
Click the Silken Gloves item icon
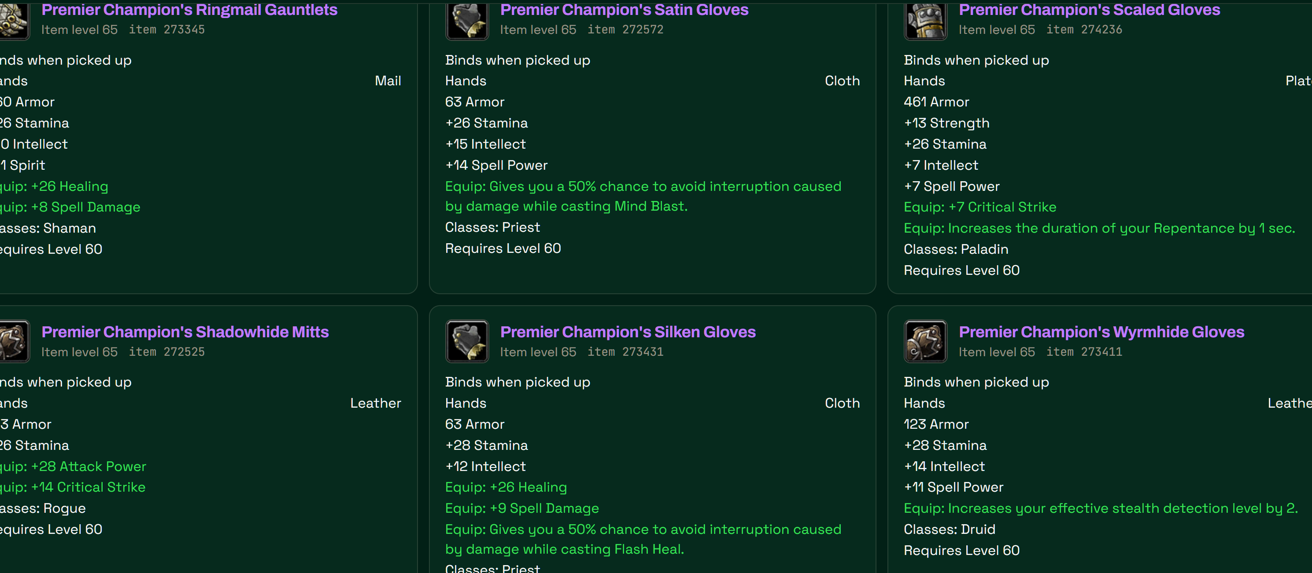click(467, 341)
